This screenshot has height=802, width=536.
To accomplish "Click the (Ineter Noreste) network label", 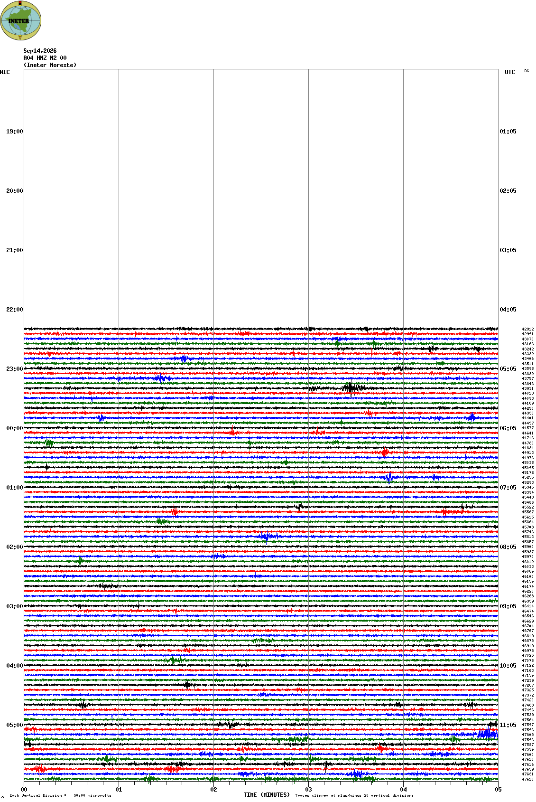I will [x=50, y=65].
